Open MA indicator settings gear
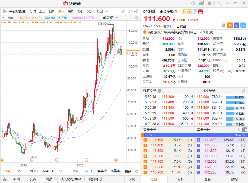 137,18
